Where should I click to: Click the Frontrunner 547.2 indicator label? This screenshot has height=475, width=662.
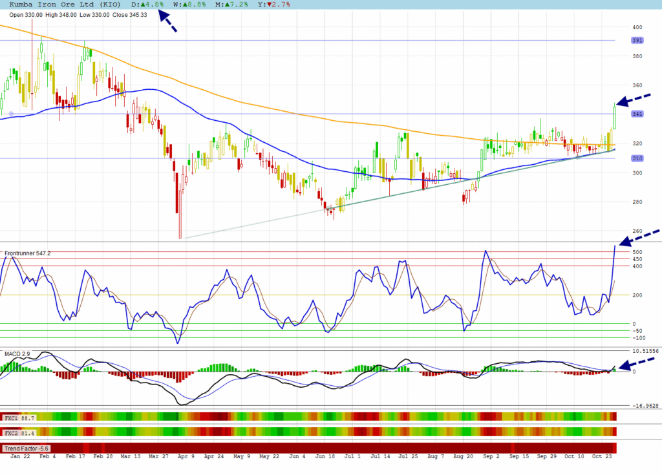click(x=28, y=253)
